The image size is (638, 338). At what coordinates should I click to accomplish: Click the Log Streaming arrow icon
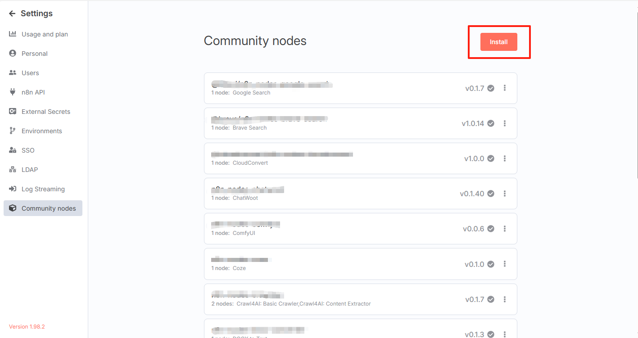13,189
